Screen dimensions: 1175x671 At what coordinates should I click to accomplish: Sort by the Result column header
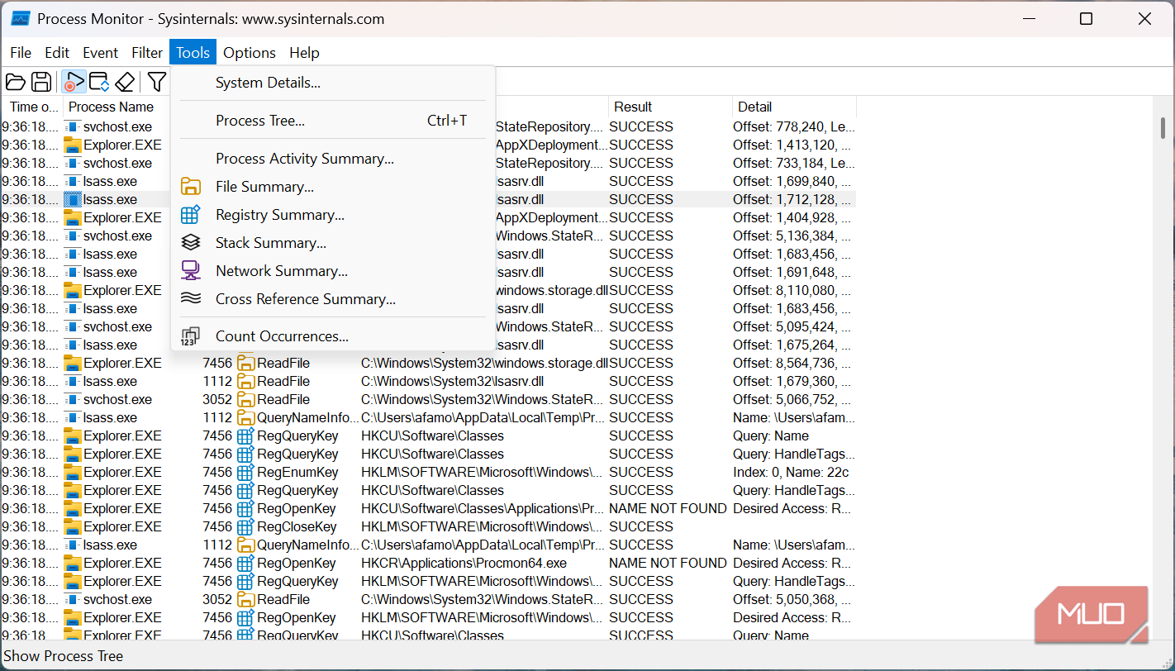670,107
